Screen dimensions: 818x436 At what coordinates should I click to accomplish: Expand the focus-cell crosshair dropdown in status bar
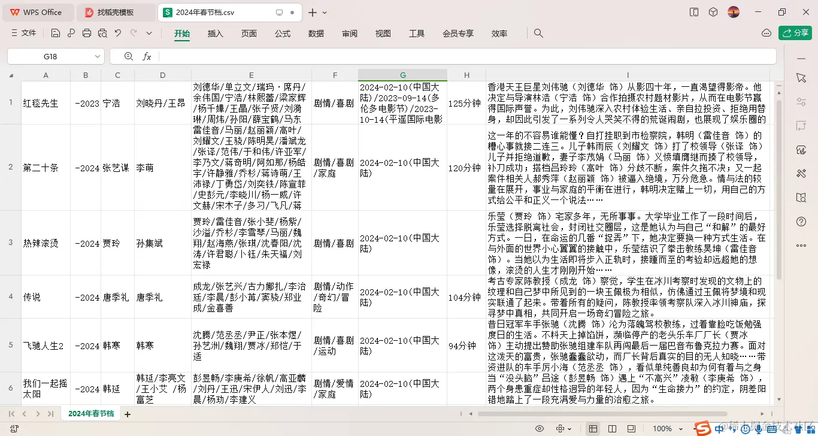click(570, 429)
